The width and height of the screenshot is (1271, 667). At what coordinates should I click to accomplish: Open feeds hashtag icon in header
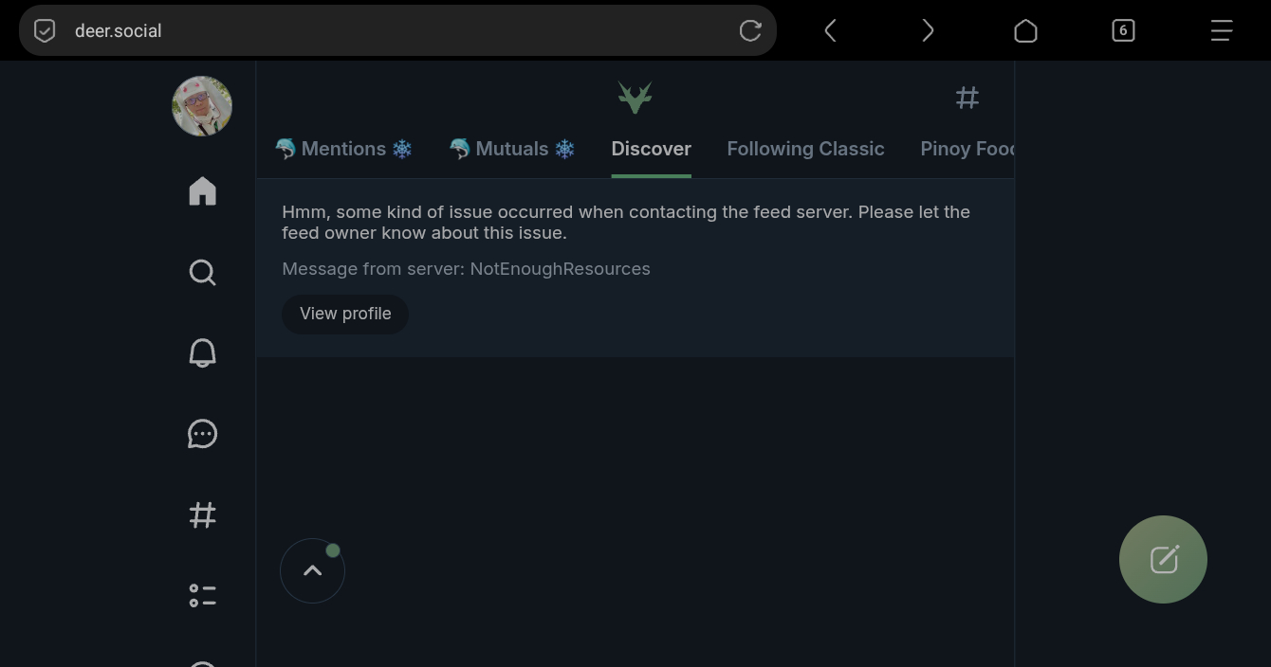click(967, 98)
